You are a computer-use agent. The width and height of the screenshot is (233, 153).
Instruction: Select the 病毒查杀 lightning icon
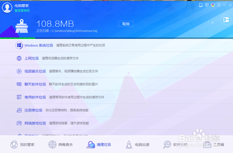(53, 144)
